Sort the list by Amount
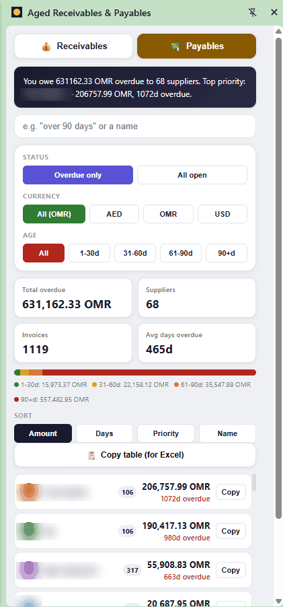This screenshot has width=283, height=607. coord(43,433)
